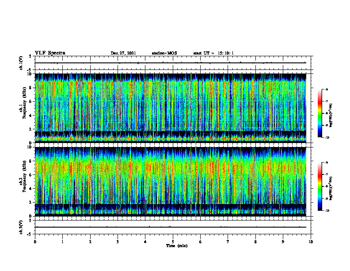Click the ch.3 waveform trace line
Viewport: 350px width, 271px height.
171,227
